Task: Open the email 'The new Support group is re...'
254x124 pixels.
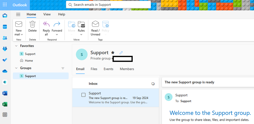Action: [x=116, y=98]
